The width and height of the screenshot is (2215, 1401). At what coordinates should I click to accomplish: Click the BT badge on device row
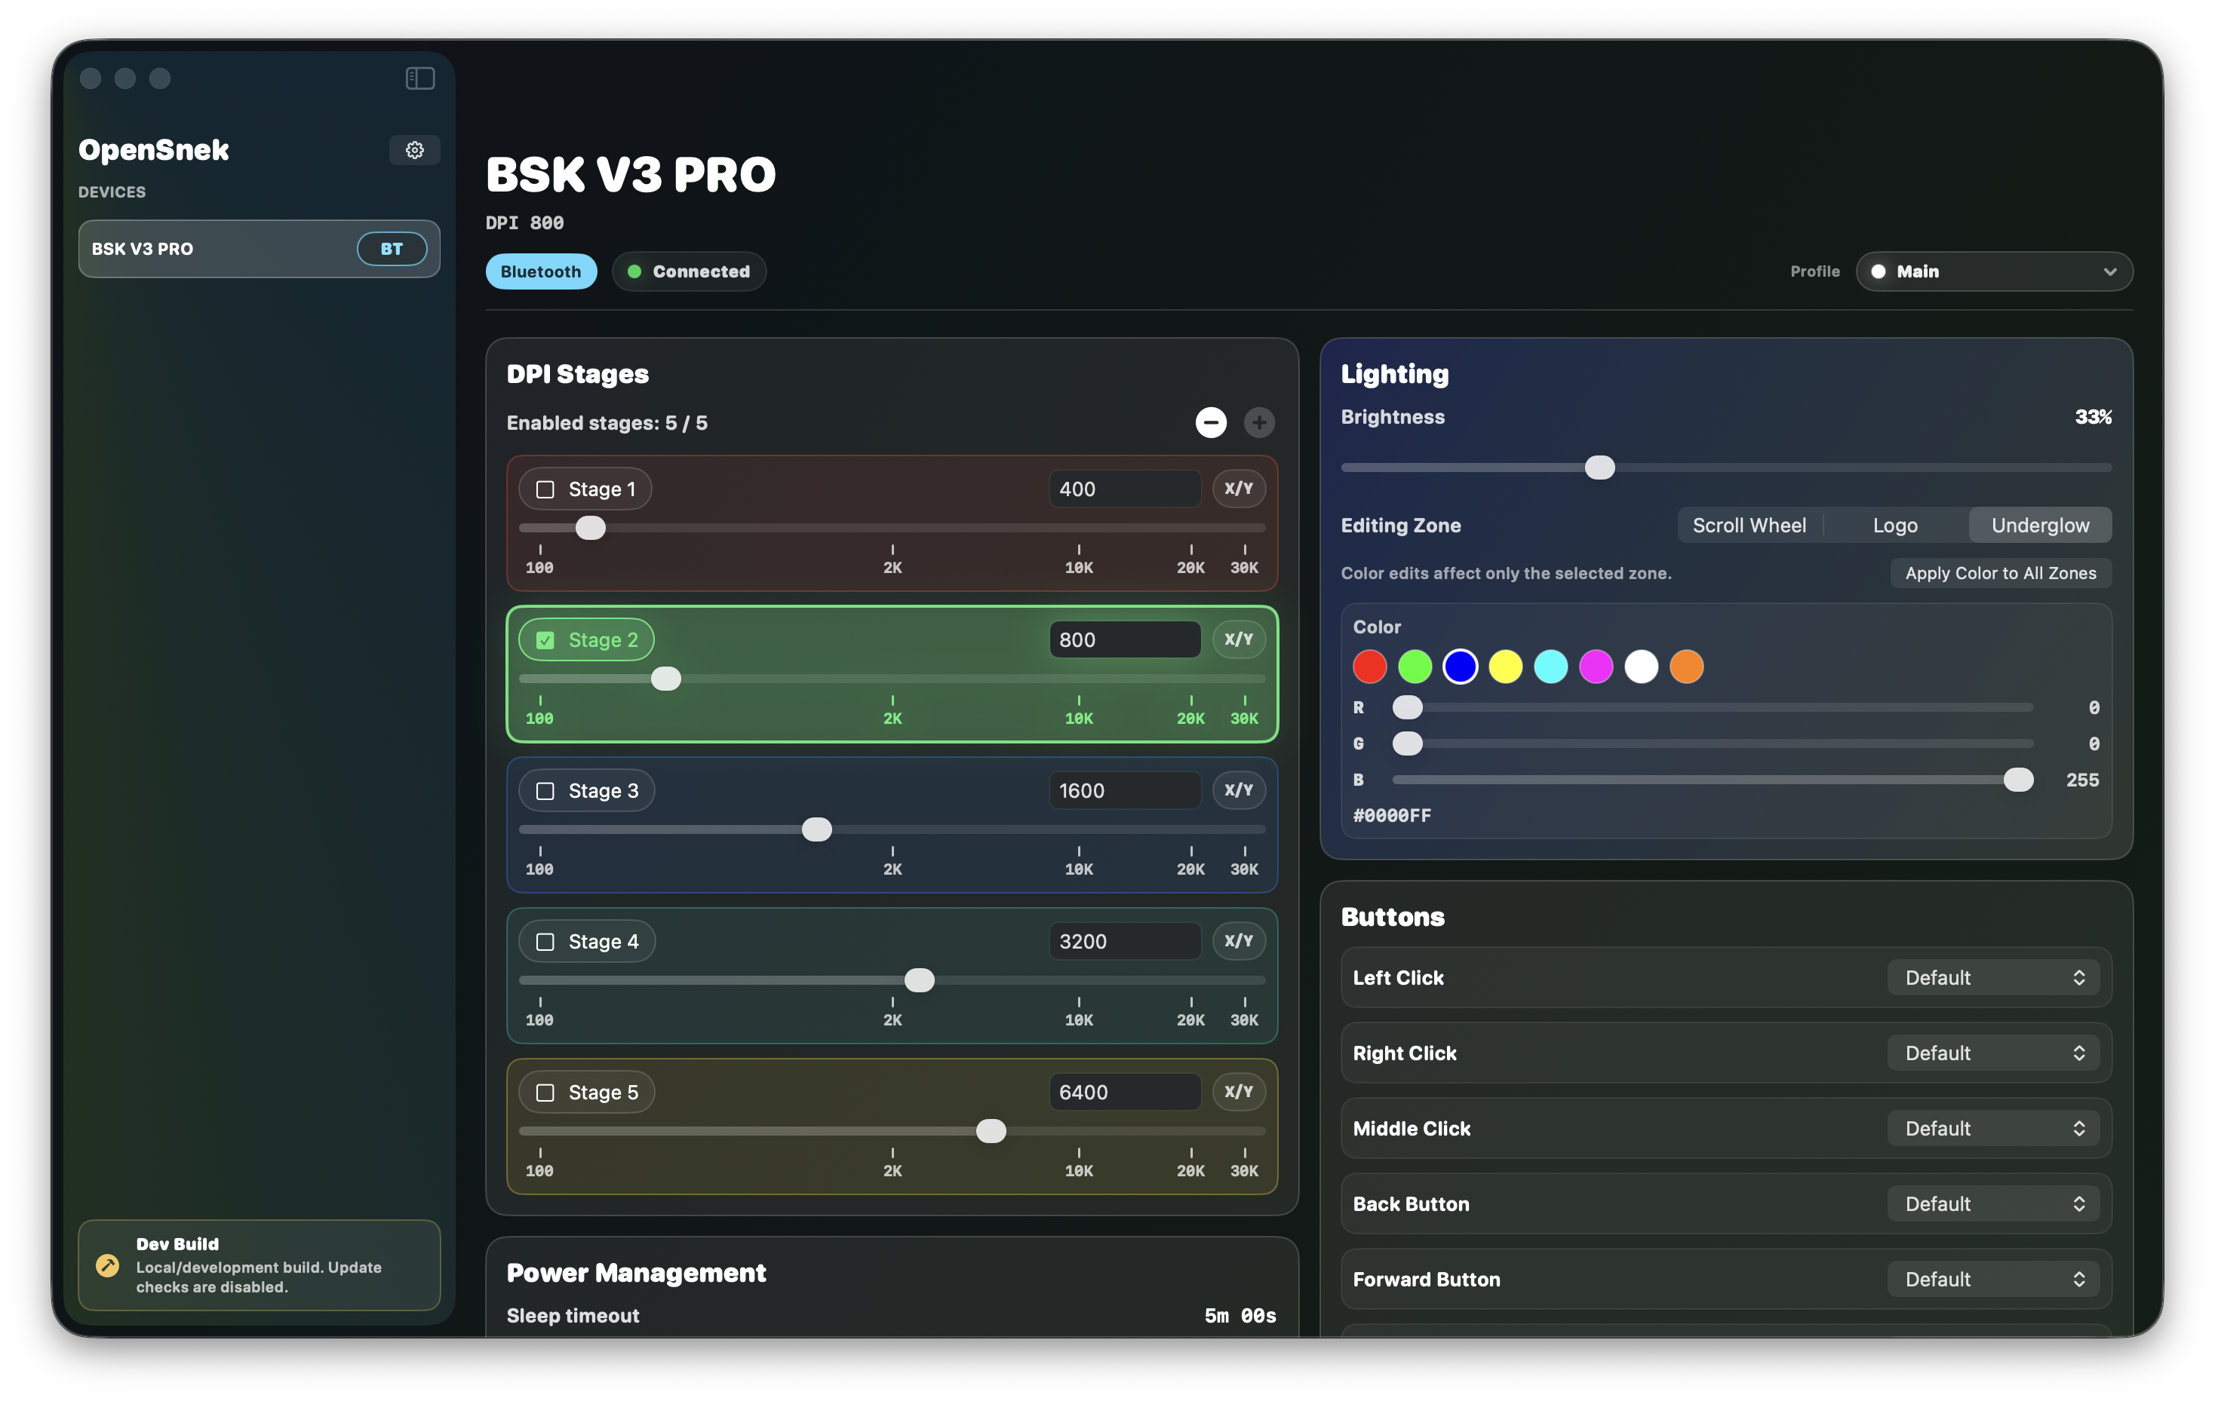(392, 248)
